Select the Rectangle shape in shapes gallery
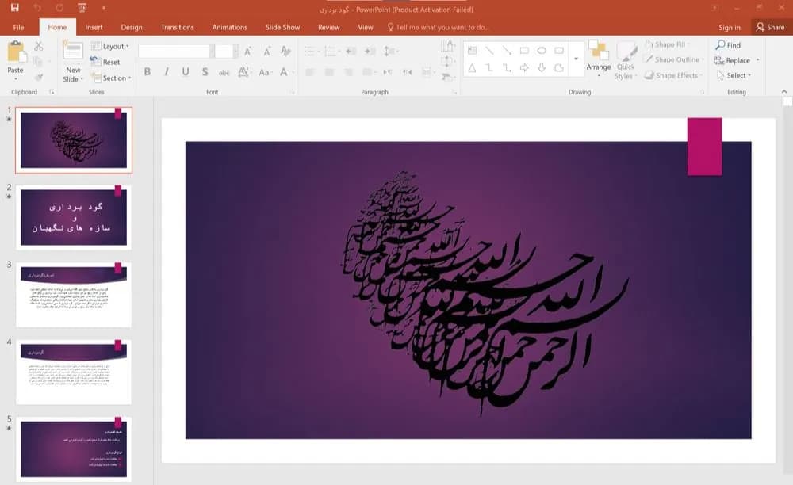This screenshot has width=793, height=485. coord(524,51)
